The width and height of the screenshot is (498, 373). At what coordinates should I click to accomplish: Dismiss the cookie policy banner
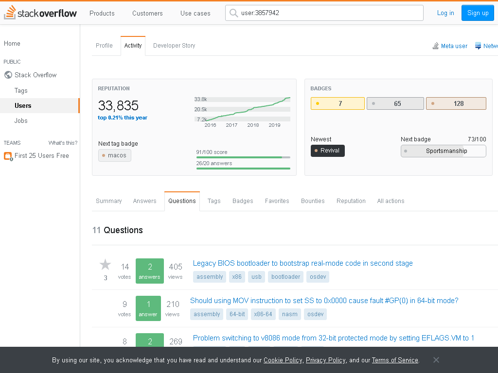tap(436, 360)
